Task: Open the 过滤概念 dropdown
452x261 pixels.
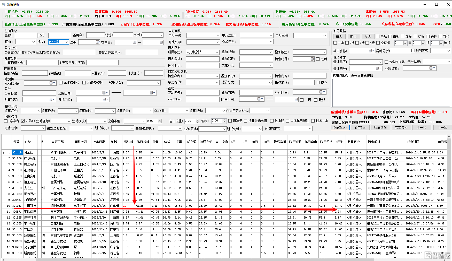Action: click(44, 128)
